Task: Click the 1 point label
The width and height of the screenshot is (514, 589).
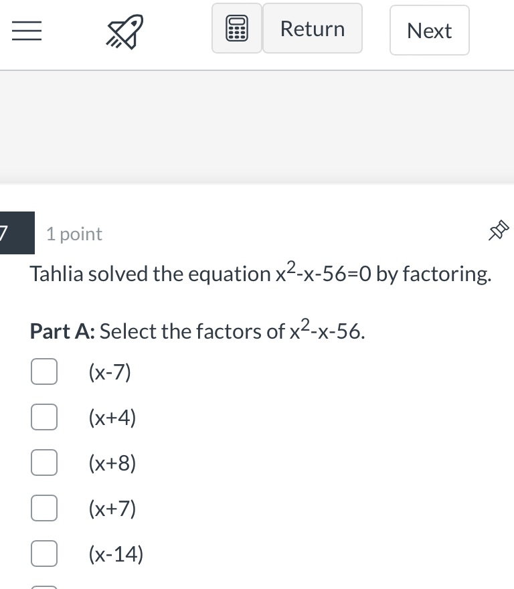Action: coord(74,234)
